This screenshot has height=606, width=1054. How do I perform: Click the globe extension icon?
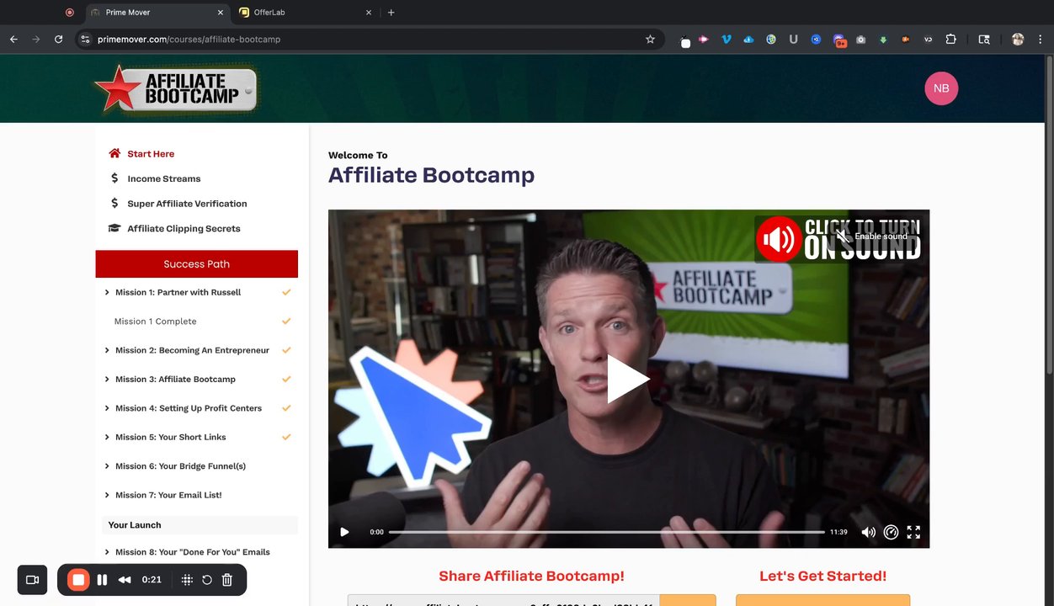click(x=771, y=39)
